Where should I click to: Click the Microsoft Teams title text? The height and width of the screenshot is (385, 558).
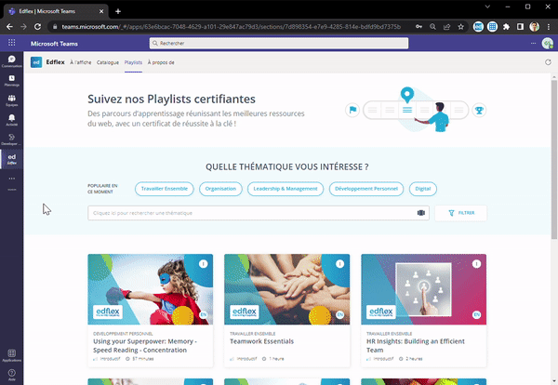click(x=54, y=44)
